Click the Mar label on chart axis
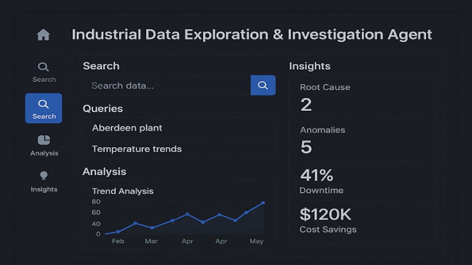The width and height of the screenshot is (472, 265). point(151,241)
